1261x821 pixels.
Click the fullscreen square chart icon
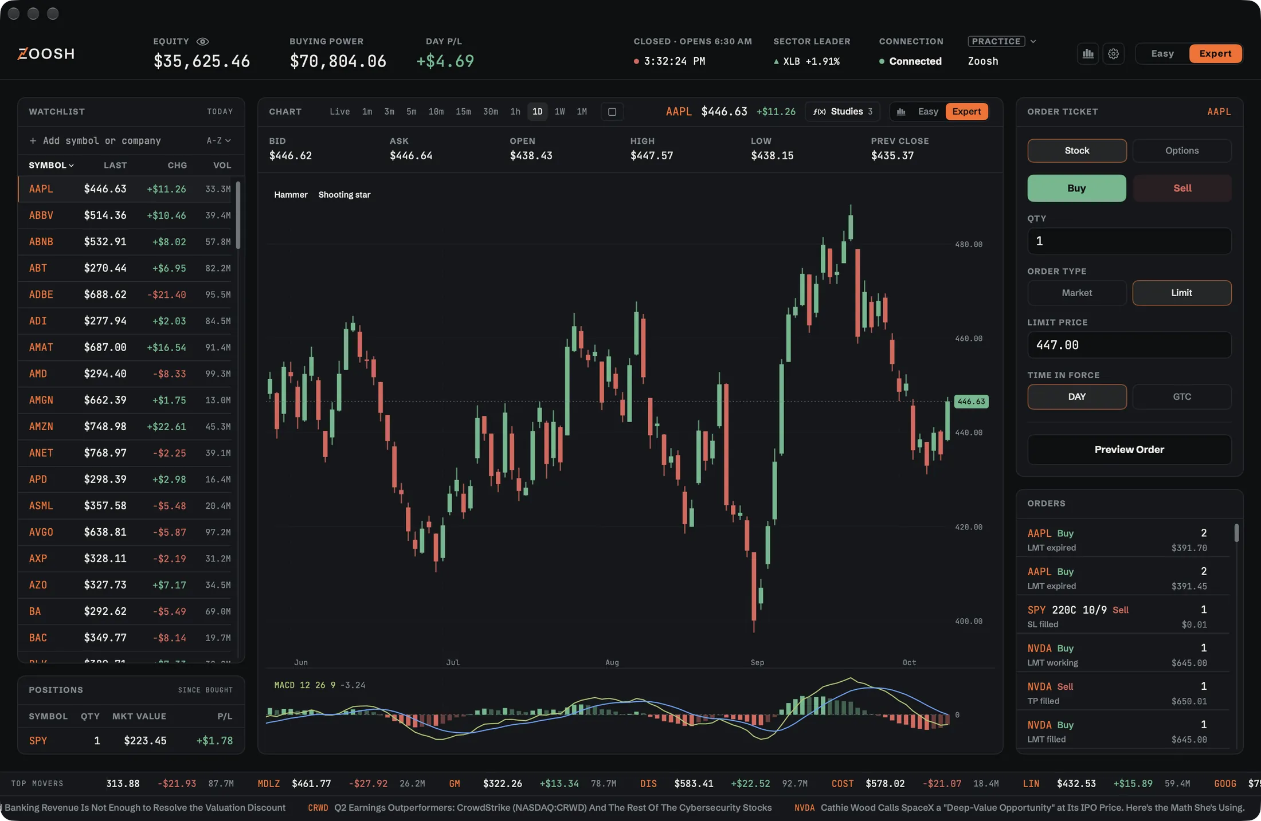pyautogui.click(x=612, y=112)
